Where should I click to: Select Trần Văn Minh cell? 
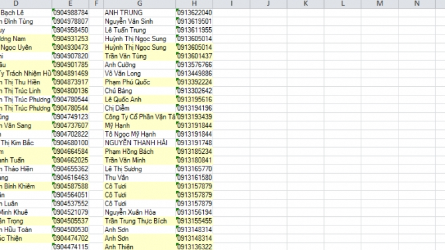(x=139, y=160)
